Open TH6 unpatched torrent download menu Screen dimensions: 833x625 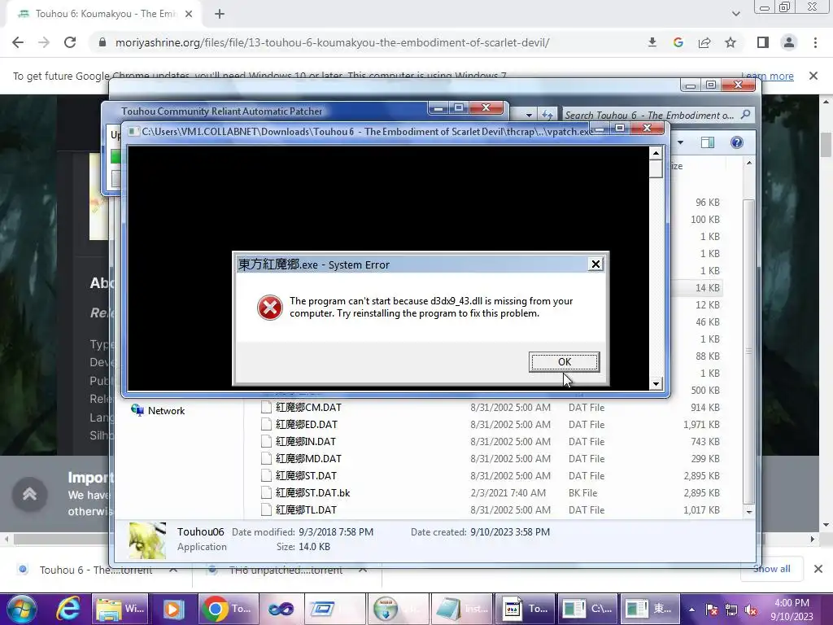pos(363,570)
